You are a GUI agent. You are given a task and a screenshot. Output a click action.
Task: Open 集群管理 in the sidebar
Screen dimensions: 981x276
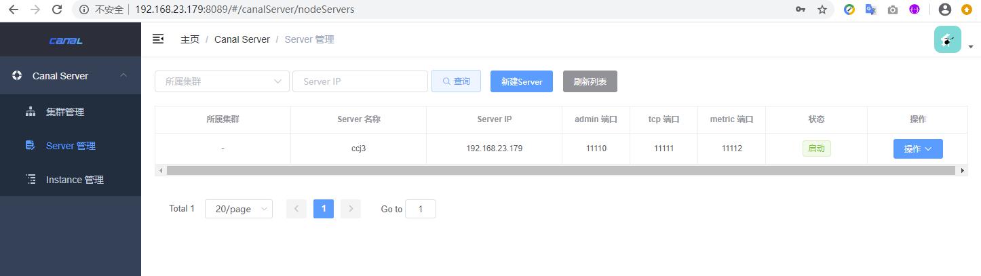pos(65,112)
